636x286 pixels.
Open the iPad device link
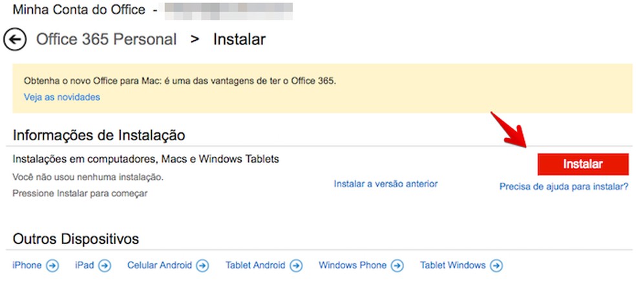pos(85,265)
